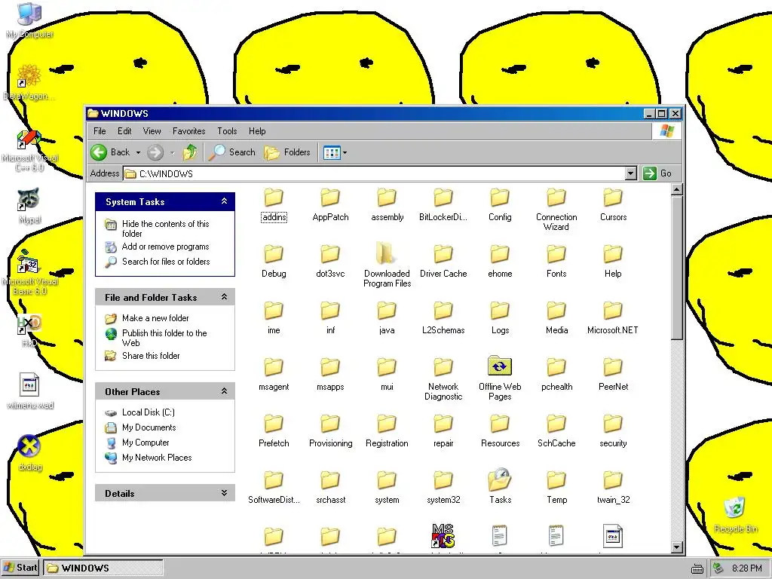
Task: Open the View menu
Action: 152,131
